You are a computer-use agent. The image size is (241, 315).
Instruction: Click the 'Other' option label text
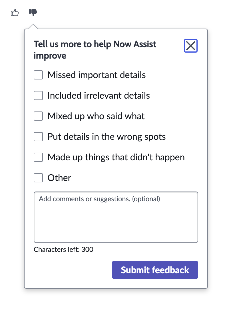(x=59, y=178)
